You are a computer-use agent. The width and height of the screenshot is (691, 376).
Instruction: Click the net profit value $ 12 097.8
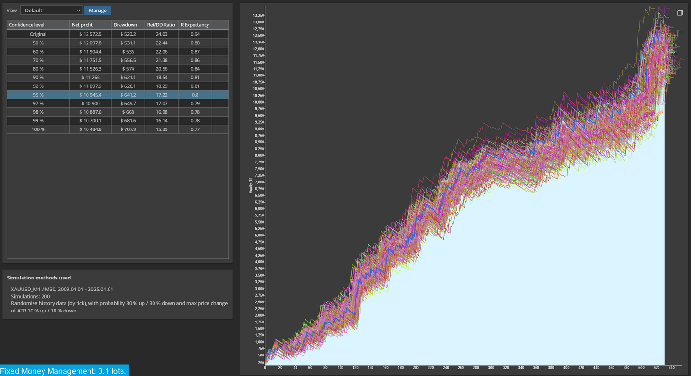(90, 43)
